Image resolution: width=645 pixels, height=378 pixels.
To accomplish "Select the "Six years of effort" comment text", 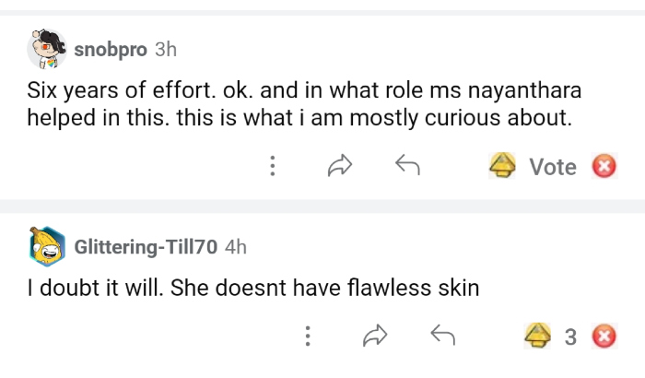I will [304, 104].
